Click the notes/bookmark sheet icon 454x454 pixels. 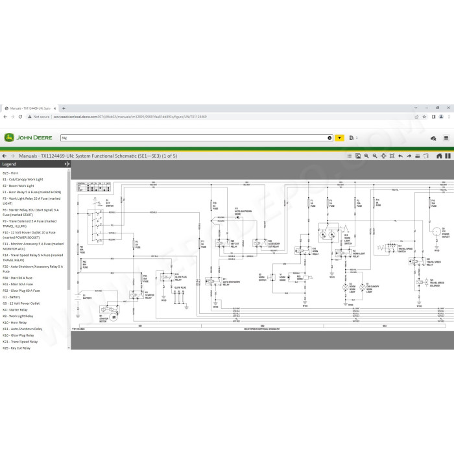click(426, 156)
